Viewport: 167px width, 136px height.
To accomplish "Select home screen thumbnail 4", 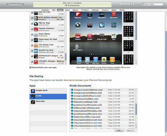I will click(x=128, y=46).
